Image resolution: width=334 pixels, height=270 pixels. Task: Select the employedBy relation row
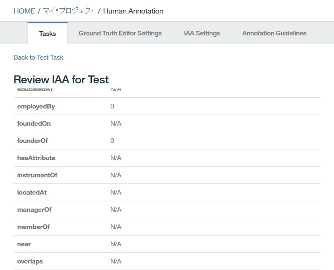click(36, 106)
